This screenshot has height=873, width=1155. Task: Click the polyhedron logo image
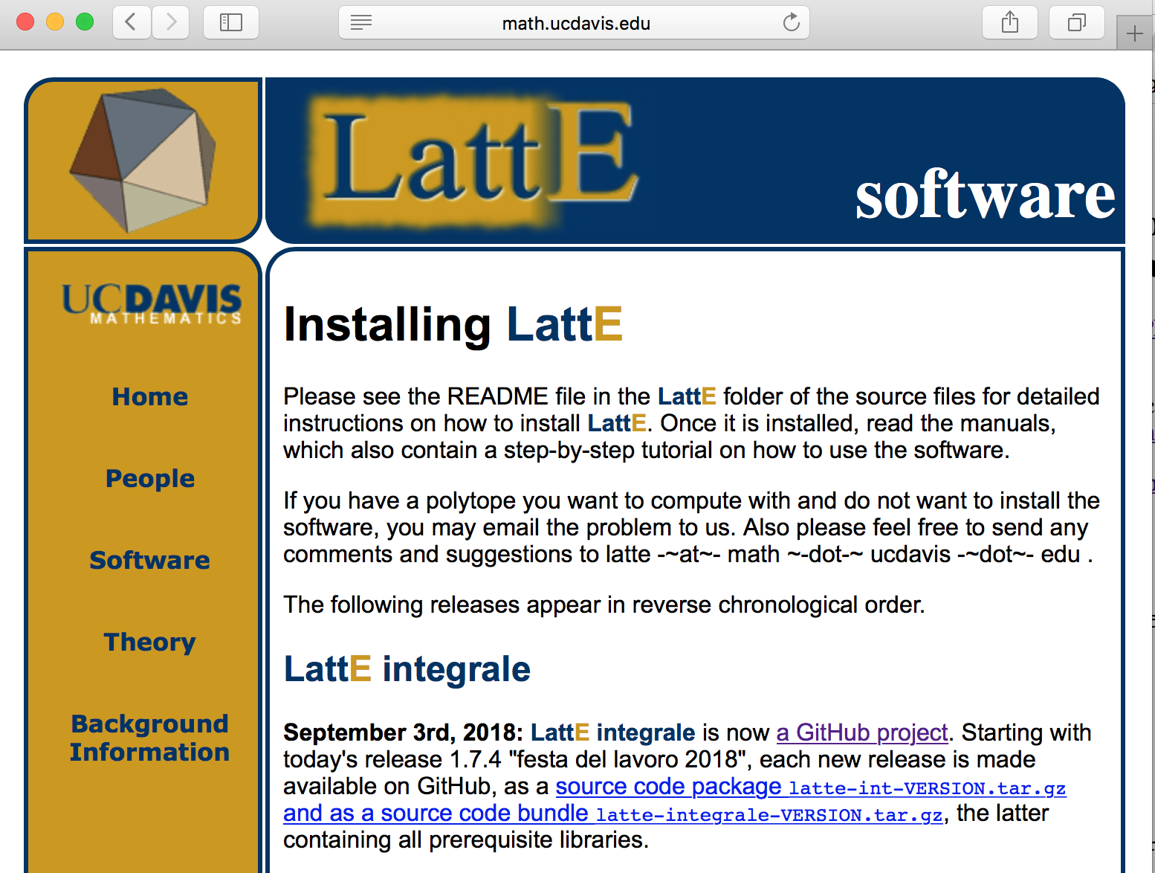[x=143, y=160]
